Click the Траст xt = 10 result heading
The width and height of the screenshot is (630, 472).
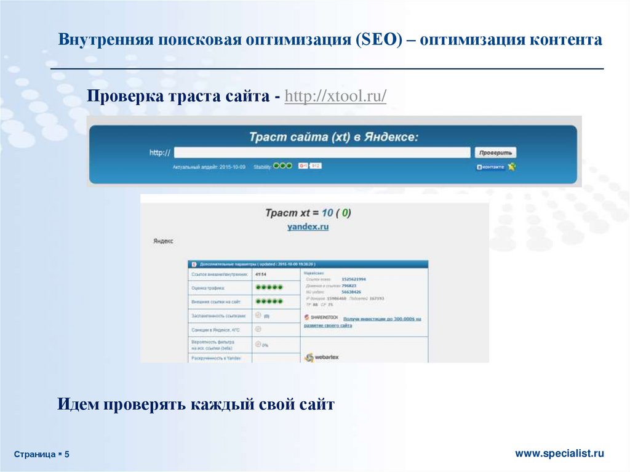point(308,213)
